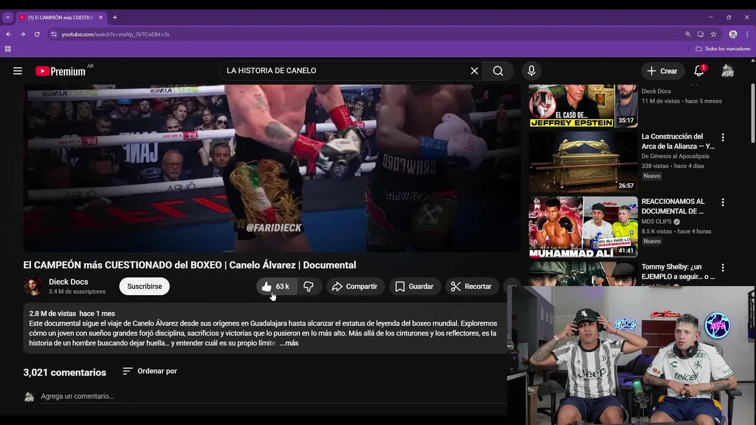Click install/cast icon in address bar
The width and height of the screenshot is (756, 425).
[700, 34]
